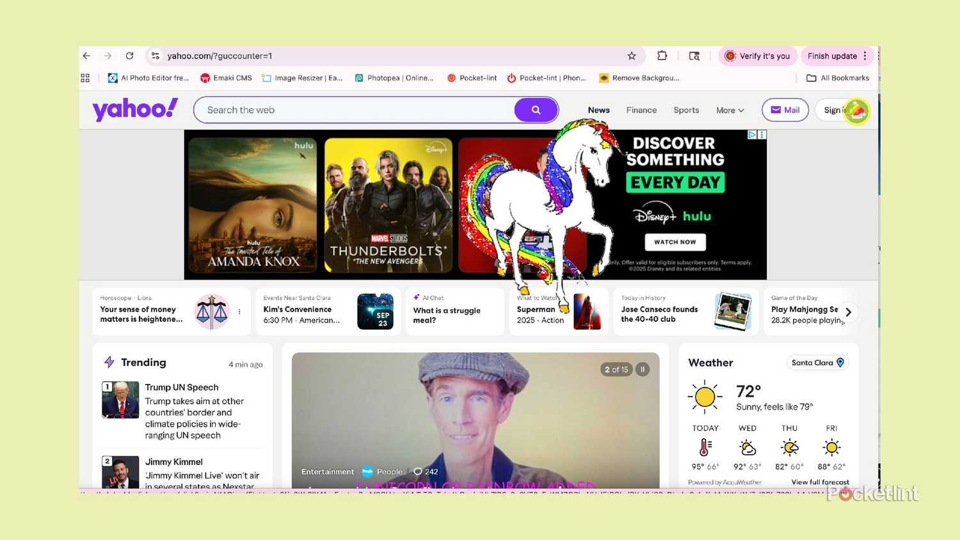This screenshot has width=960, height=540.
Task: Click the purple search magnifier button
Action: [536, 110]
